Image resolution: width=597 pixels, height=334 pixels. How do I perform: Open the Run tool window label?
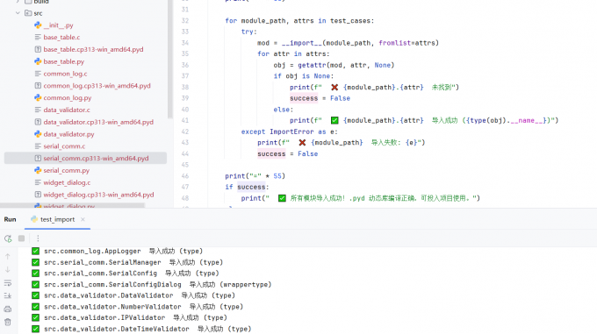pos(10,219)
